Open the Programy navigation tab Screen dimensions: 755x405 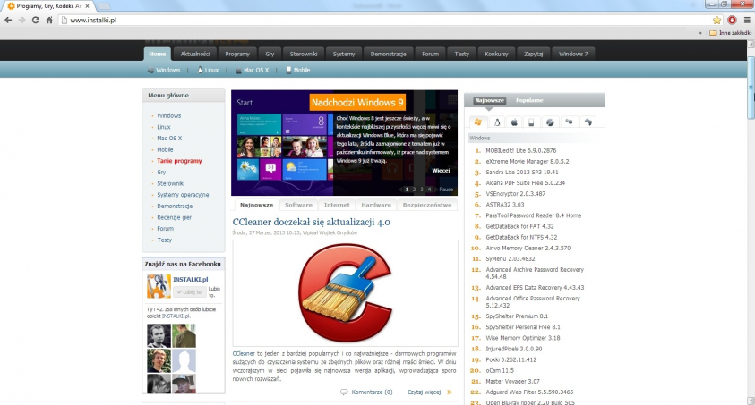point(237,54)
